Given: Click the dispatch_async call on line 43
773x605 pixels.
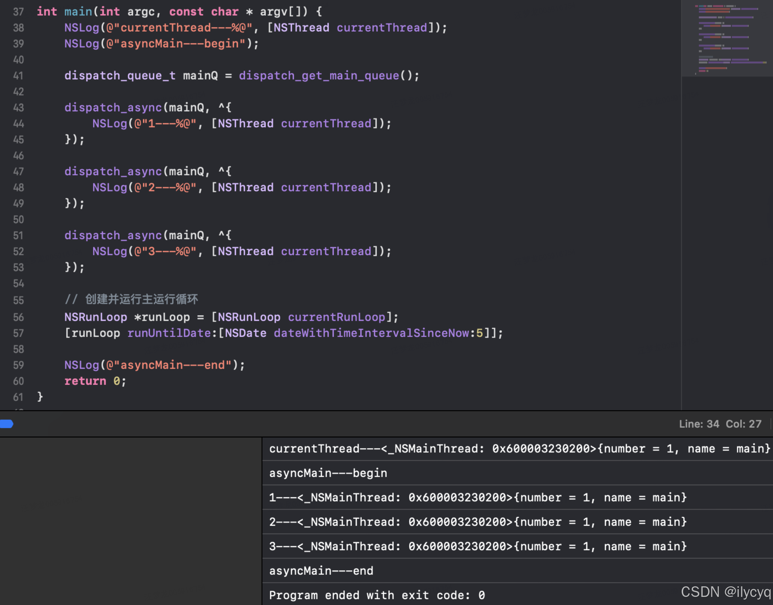Looking at the screenshot, I should (148, 108).
